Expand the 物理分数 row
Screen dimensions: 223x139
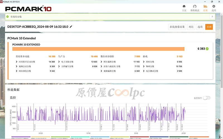(x=144, y=66)
